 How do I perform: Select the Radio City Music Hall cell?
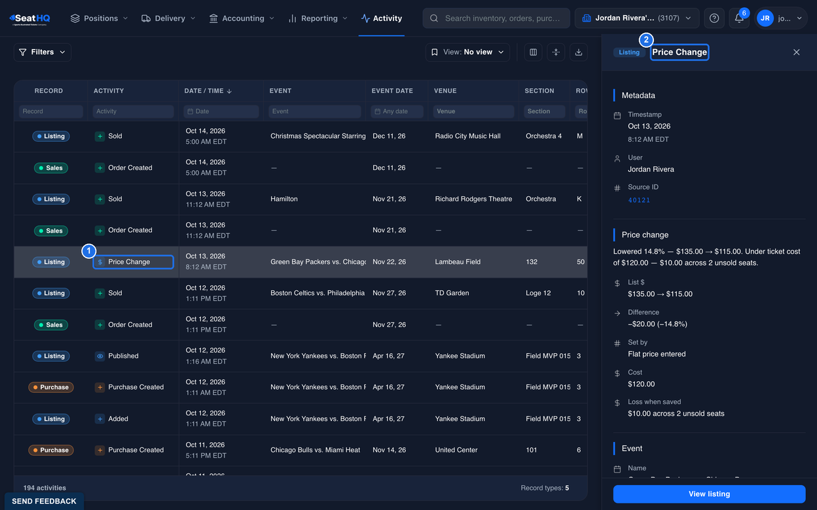pos(467,136)
